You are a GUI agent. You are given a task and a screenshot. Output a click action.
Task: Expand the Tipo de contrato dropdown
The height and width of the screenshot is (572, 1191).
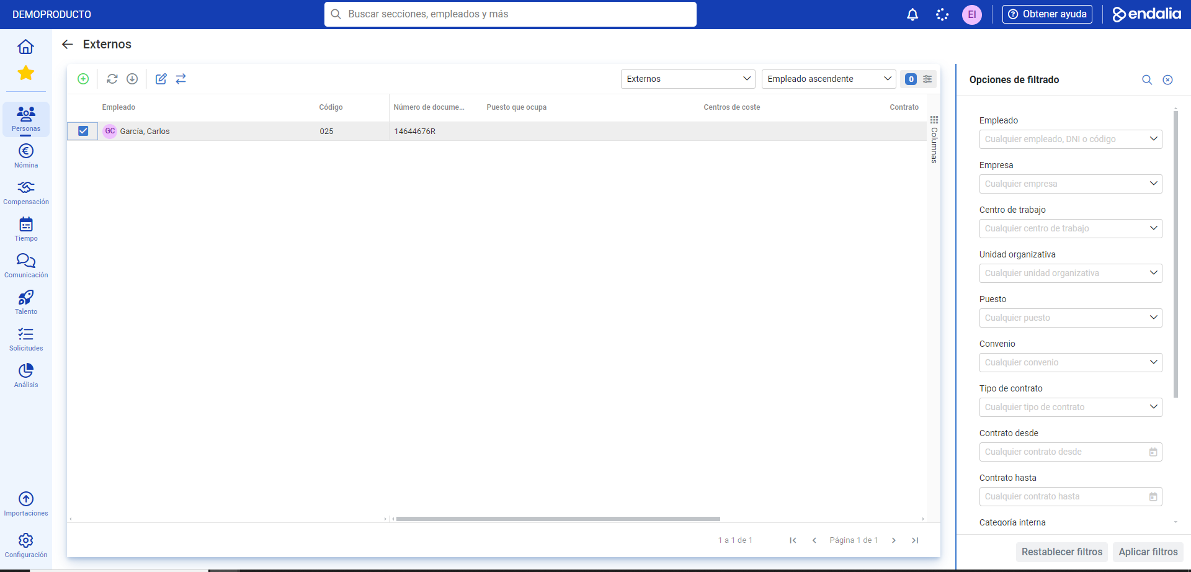pos(1071,407)
